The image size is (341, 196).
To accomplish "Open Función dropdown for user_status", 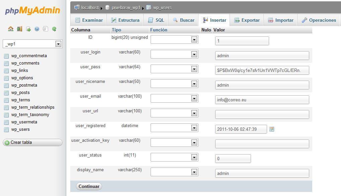I will point(174,157).
